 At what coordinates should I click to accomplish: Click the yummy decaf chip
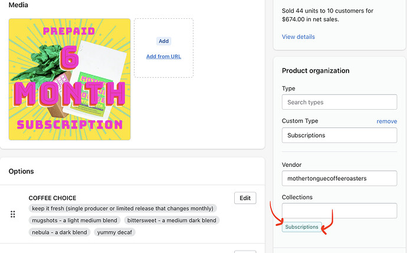pyautogui.click(x=115, y=232)
